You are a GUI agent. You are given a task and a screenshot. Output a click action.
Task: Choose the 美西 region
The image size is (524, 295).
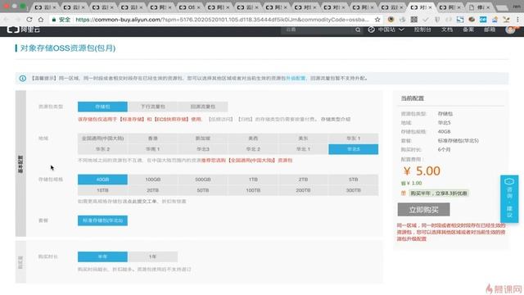[253, 138]
